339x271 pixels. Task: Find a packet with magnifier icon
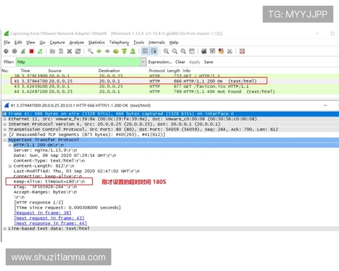click(x=90, y=51)
